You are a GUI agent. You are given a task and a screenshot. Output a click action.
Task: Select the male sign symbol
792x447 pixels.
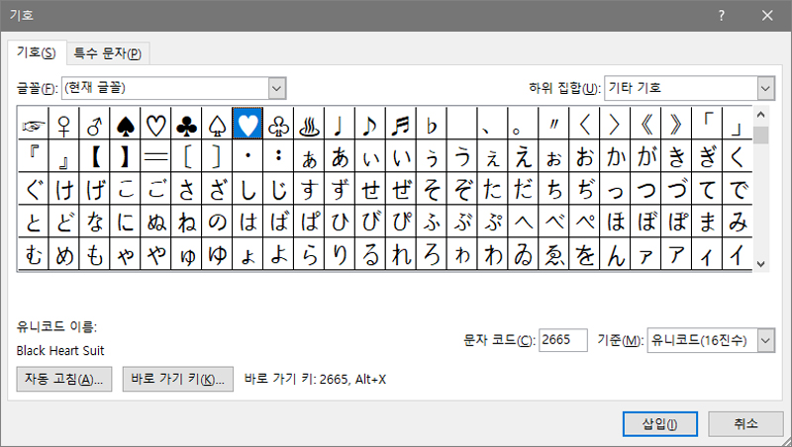point(94,124)
